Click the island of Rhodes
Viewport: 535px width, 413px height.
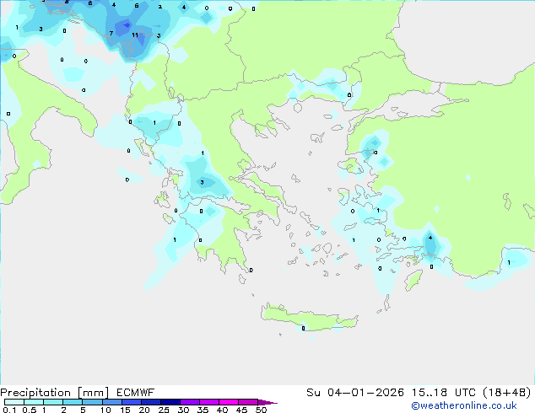pyautogui.click(x=413, y=277)
